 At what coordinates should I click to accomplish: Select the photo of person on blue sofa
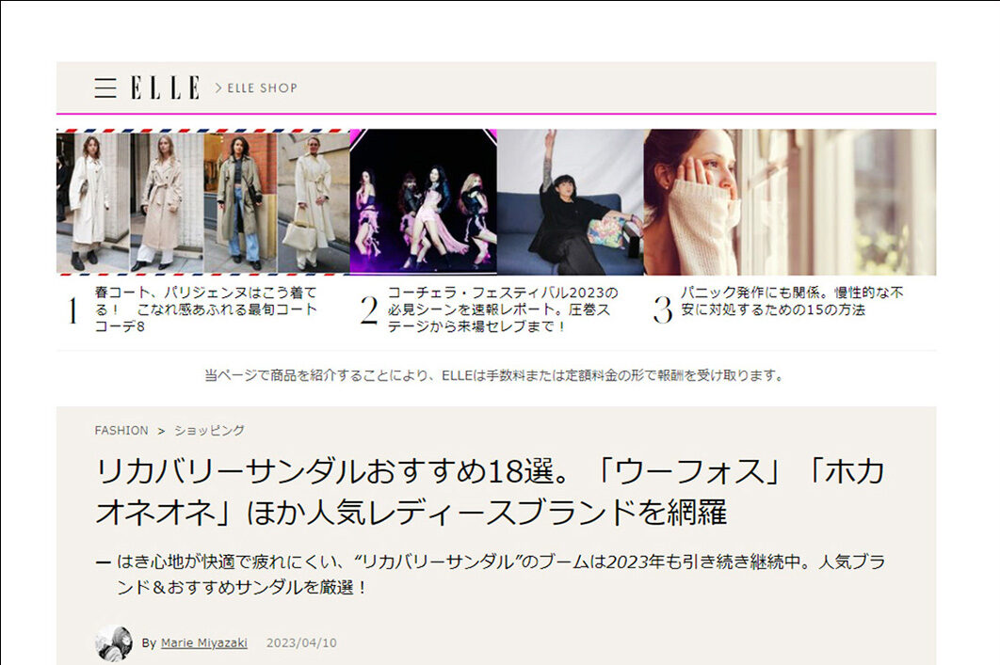pos(570,201)
